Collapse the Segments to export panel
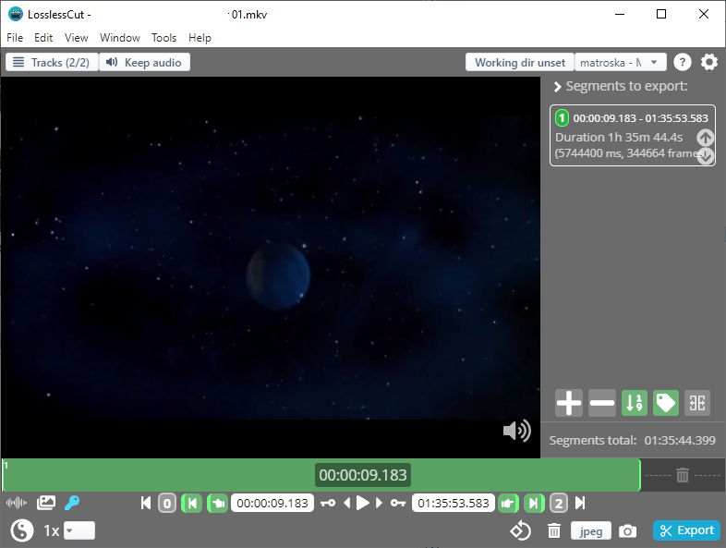Image resolution: width=726 pixels, height=548 pixels. click(x=557, y=87)
